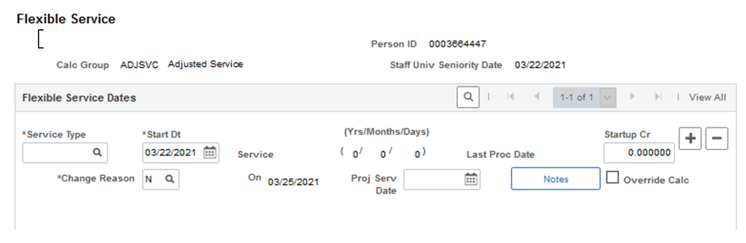
Task: Enable the Override Calc checkbox
Action: [x=613, y=178]
